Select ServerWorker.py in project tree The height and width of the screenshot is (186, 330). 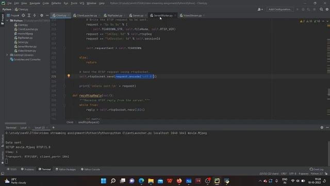point(25,47)
